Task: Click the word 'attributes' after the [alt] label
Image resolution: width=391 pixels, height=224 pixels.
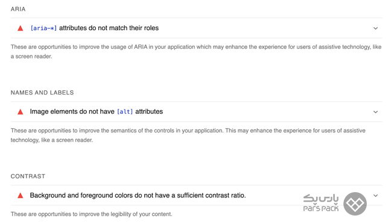Action: coord(149,111)
